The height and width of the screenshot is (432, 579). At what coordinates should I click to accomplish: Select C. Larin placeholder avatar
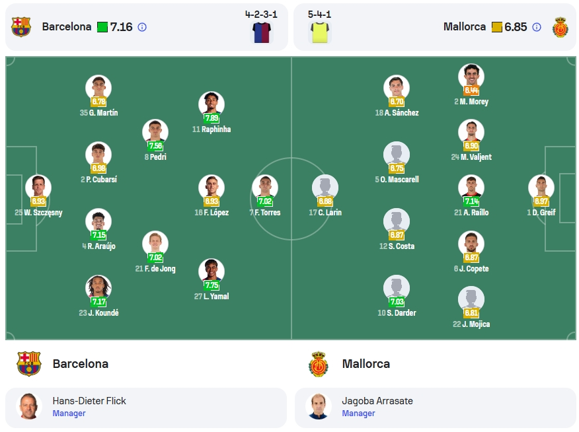pyautogui.click(x=325, y=187)
